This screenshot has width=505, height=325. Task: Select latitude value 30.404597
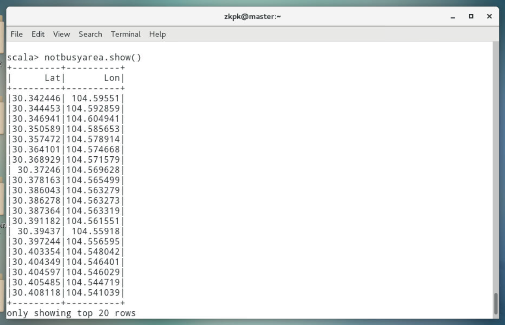pyautogui.click(x=36, y=272)
